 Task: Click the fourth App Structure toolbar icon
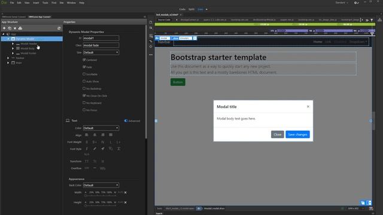[20, 28]
